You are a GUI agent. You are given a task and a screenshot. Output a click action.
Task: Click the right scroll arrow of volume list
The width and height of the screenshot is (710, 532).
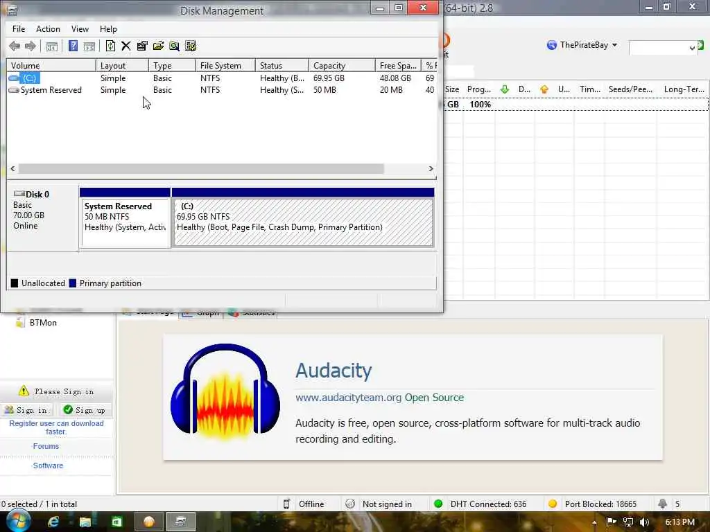coord(431,169)
